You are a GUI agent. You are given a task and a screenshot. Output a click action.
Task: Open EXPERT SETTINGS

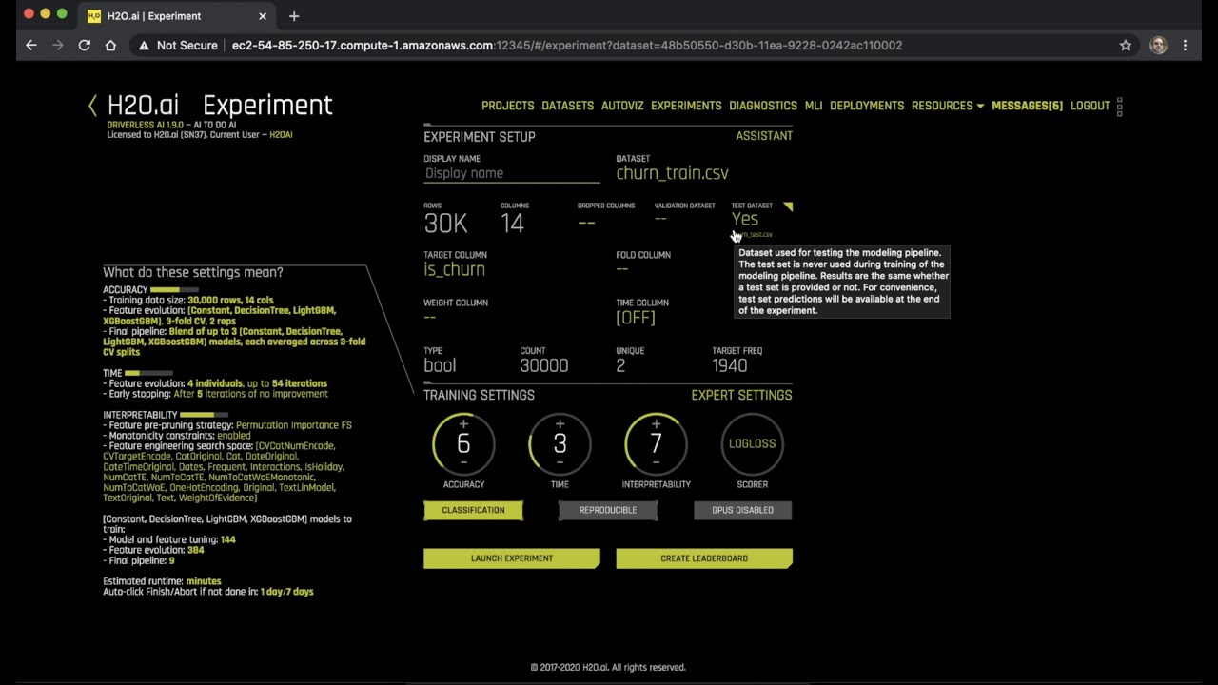pos(741,395)
